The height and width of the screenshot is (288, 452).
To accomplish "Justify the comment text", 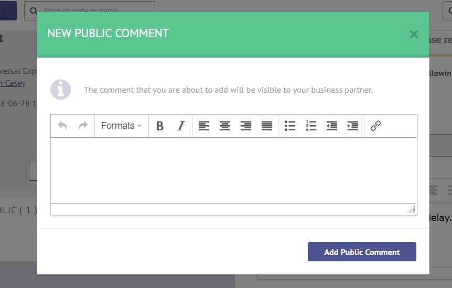I will click(x=267, y=126).
